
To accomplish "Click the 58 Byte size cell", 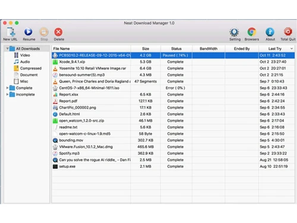I will pos(146,134).
